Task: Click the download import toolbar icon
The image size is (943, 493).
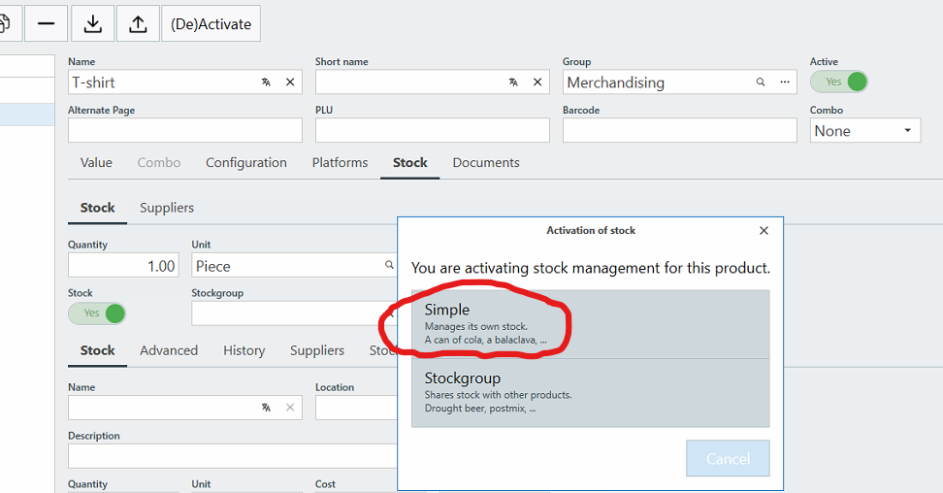Action: pos(92,24)
